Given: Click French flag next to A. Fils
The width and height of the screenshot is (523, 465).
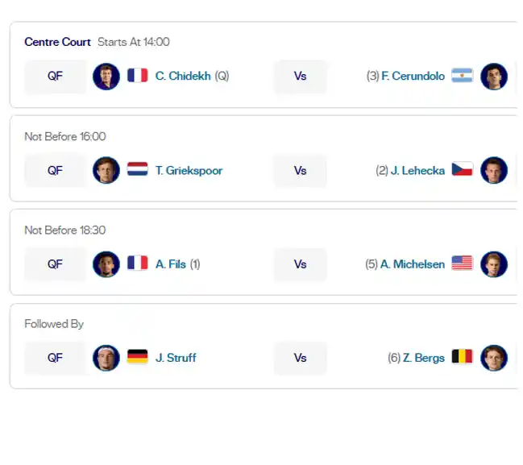Looking at the screenshot, I should coord(138,263).
